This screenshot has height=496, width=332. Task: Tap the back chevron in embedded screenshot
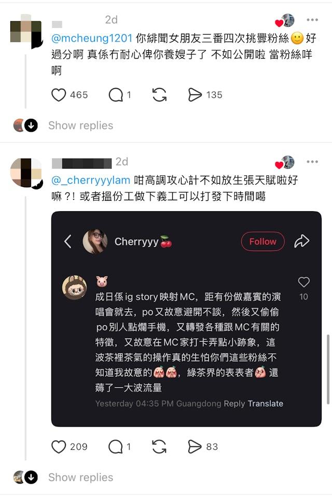point(67,242)
